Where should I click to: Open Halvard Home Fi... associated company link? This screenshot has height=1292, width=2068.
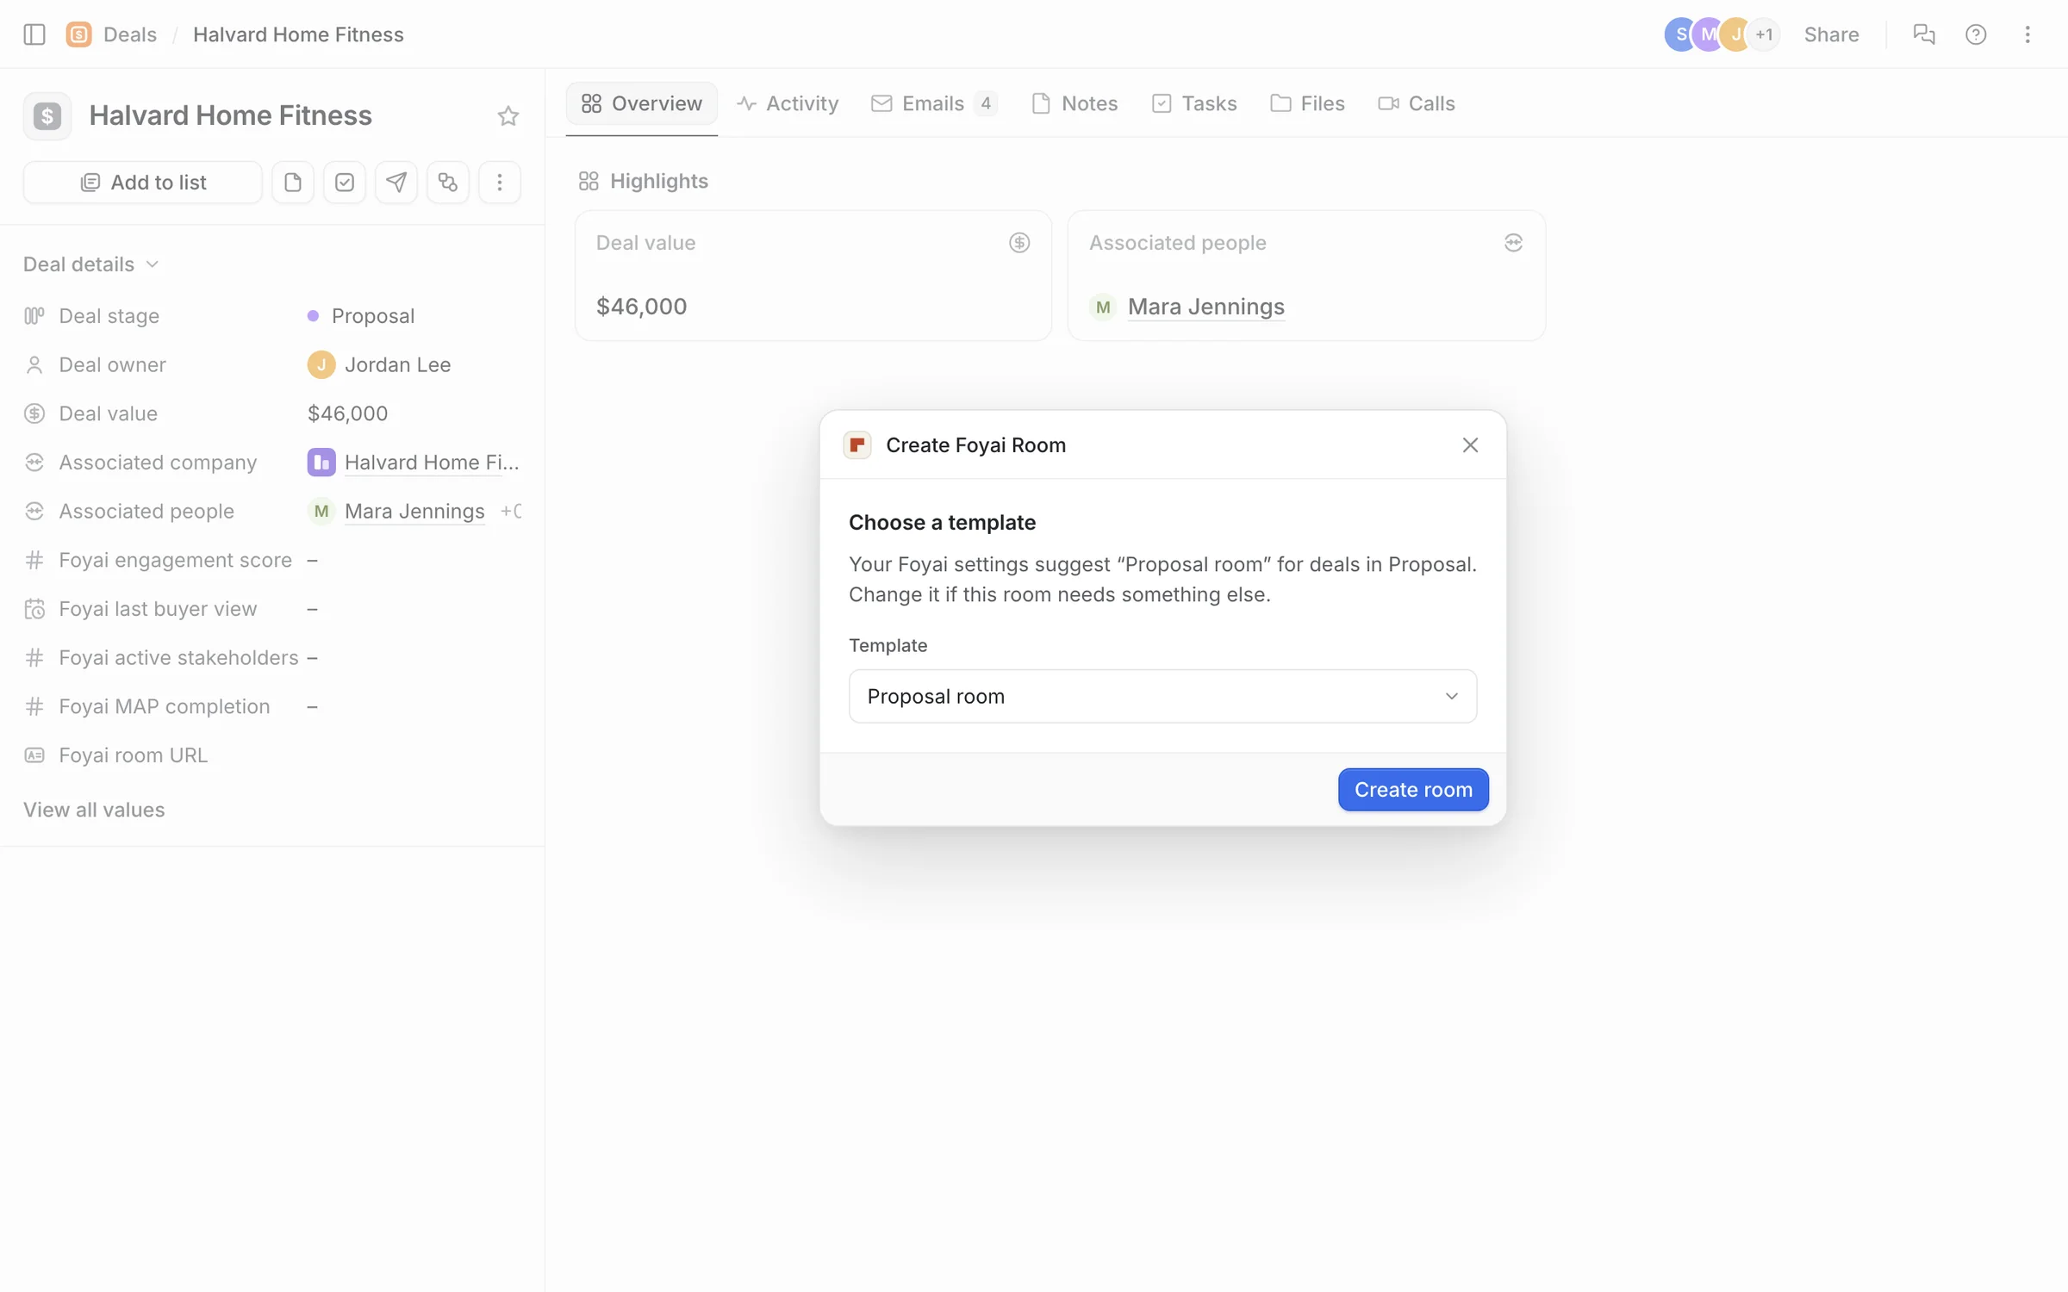click(432, 463)
